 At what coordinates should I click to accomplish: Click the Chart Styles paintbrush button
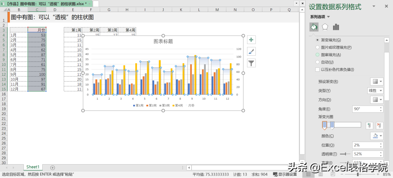251,51
